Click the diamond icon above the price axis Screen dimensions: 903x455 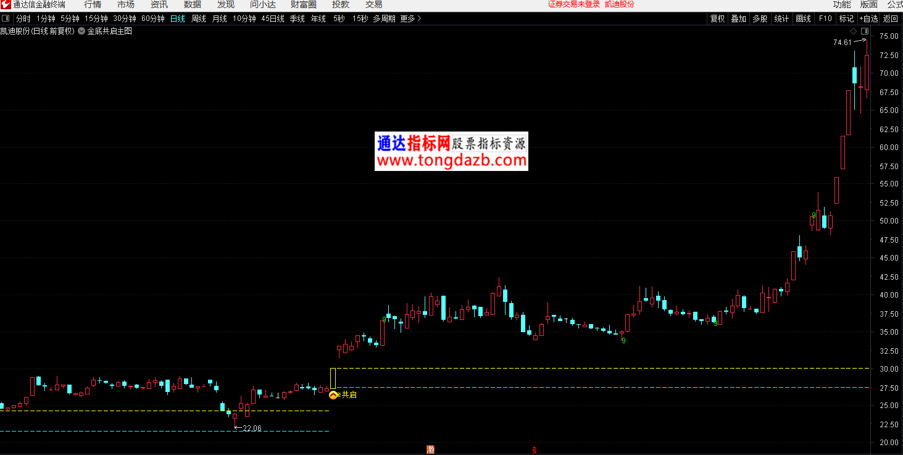[853, 31]
